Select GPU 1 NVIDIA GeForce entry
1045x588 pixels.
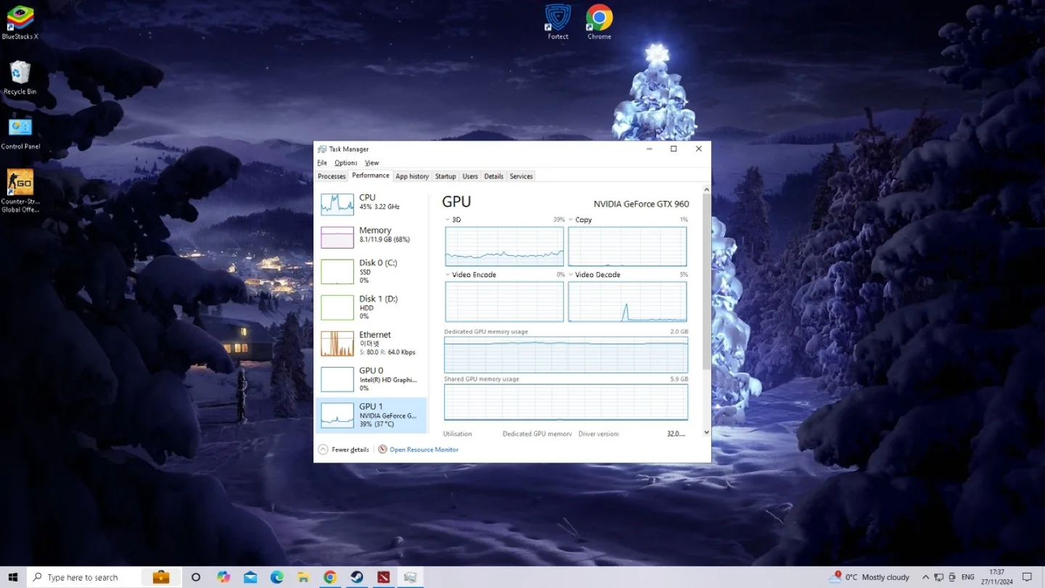[x=372, y=415]
